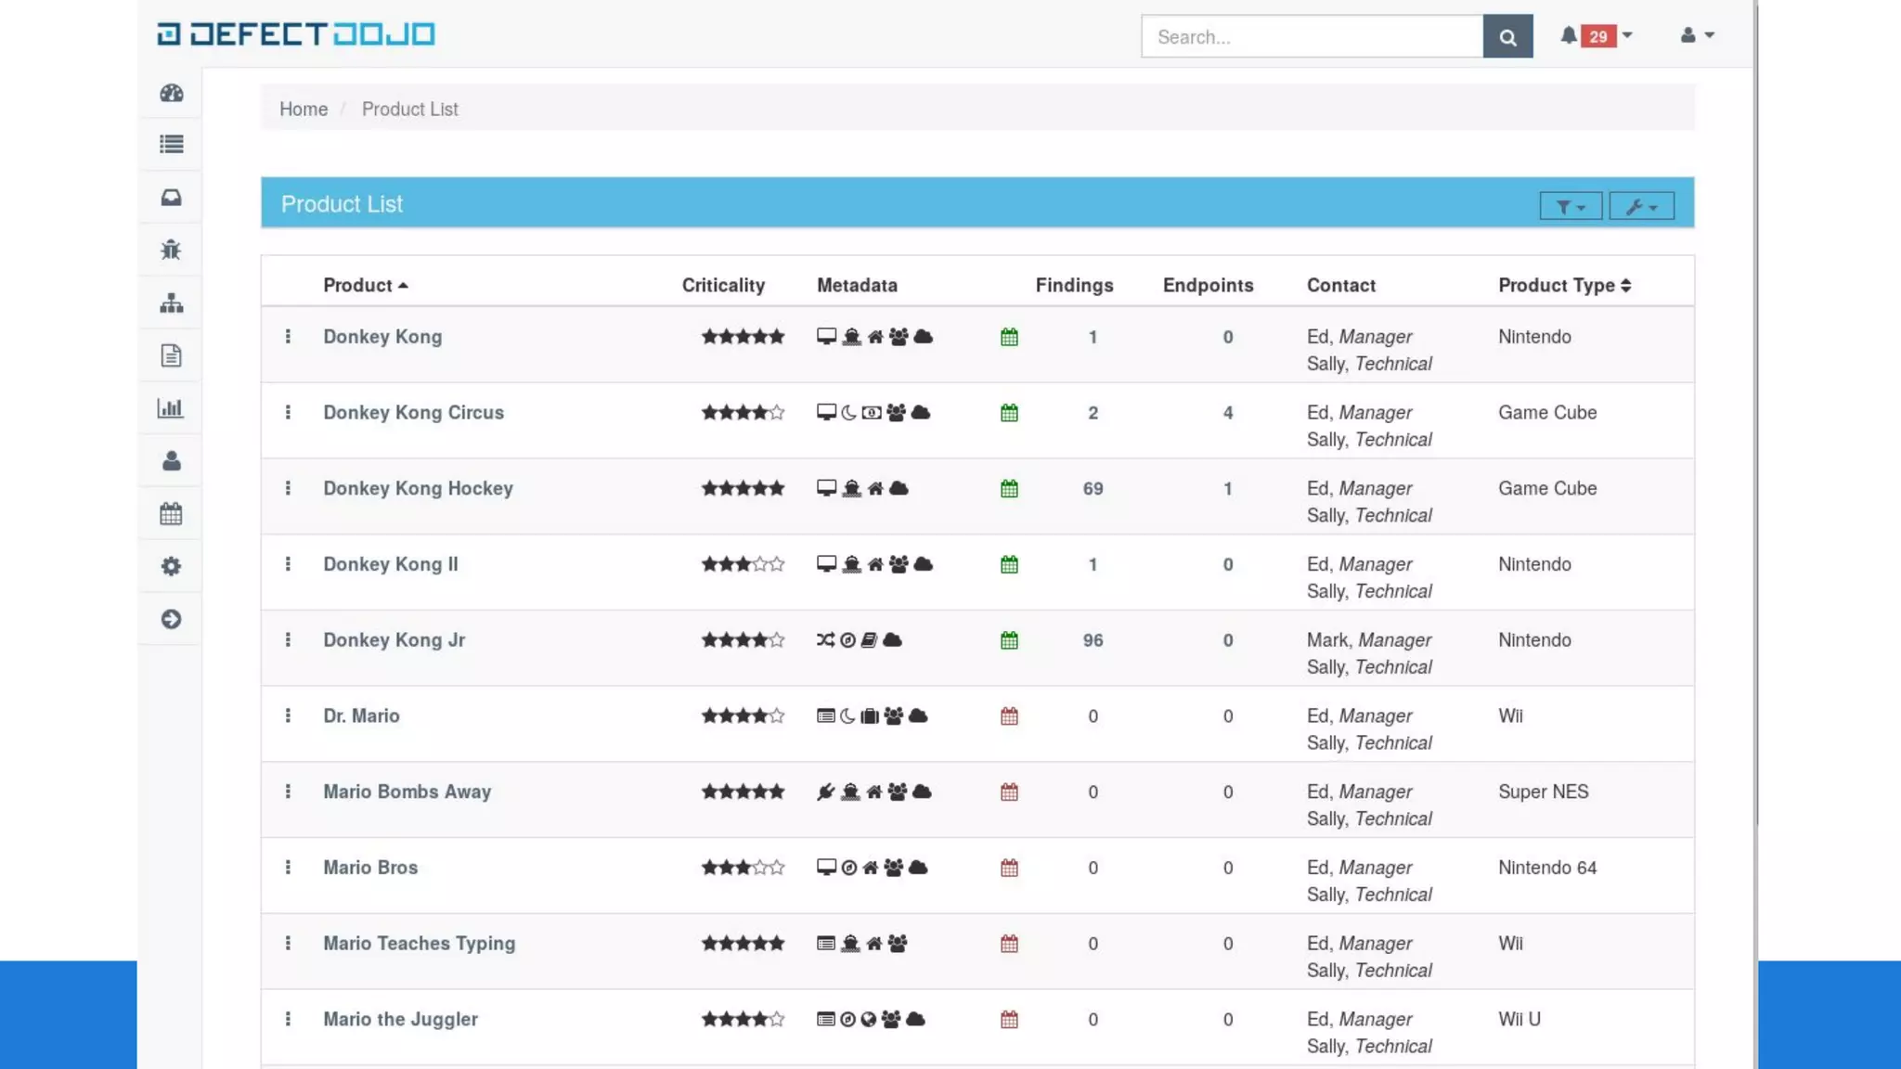Open the sitemap endpoints sidebar icon

click(171, 303)
